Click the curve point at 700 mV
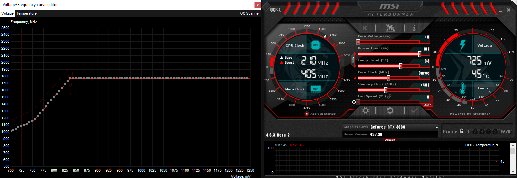 (11, 131)
